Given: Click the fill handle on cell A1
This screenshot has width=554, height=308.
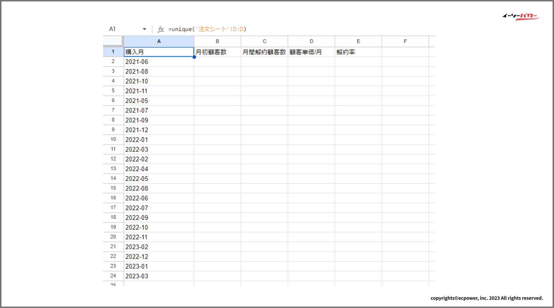Looking at the screenshot, I should coord(194,57).
